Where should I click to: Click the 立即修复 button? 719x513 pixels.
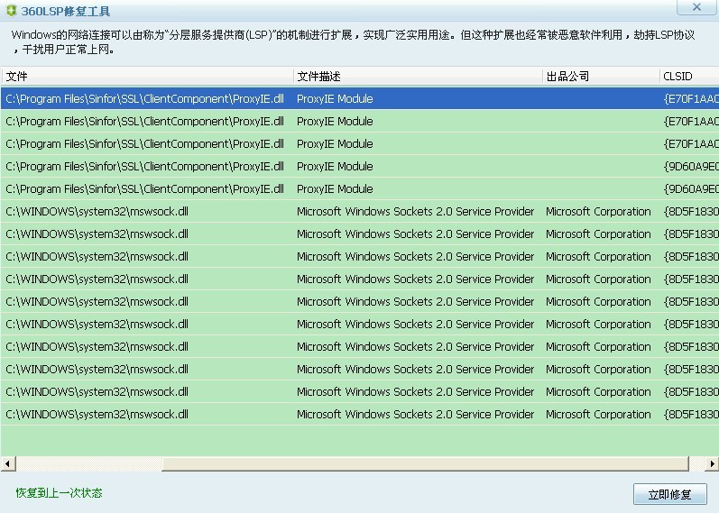(669, 494)
